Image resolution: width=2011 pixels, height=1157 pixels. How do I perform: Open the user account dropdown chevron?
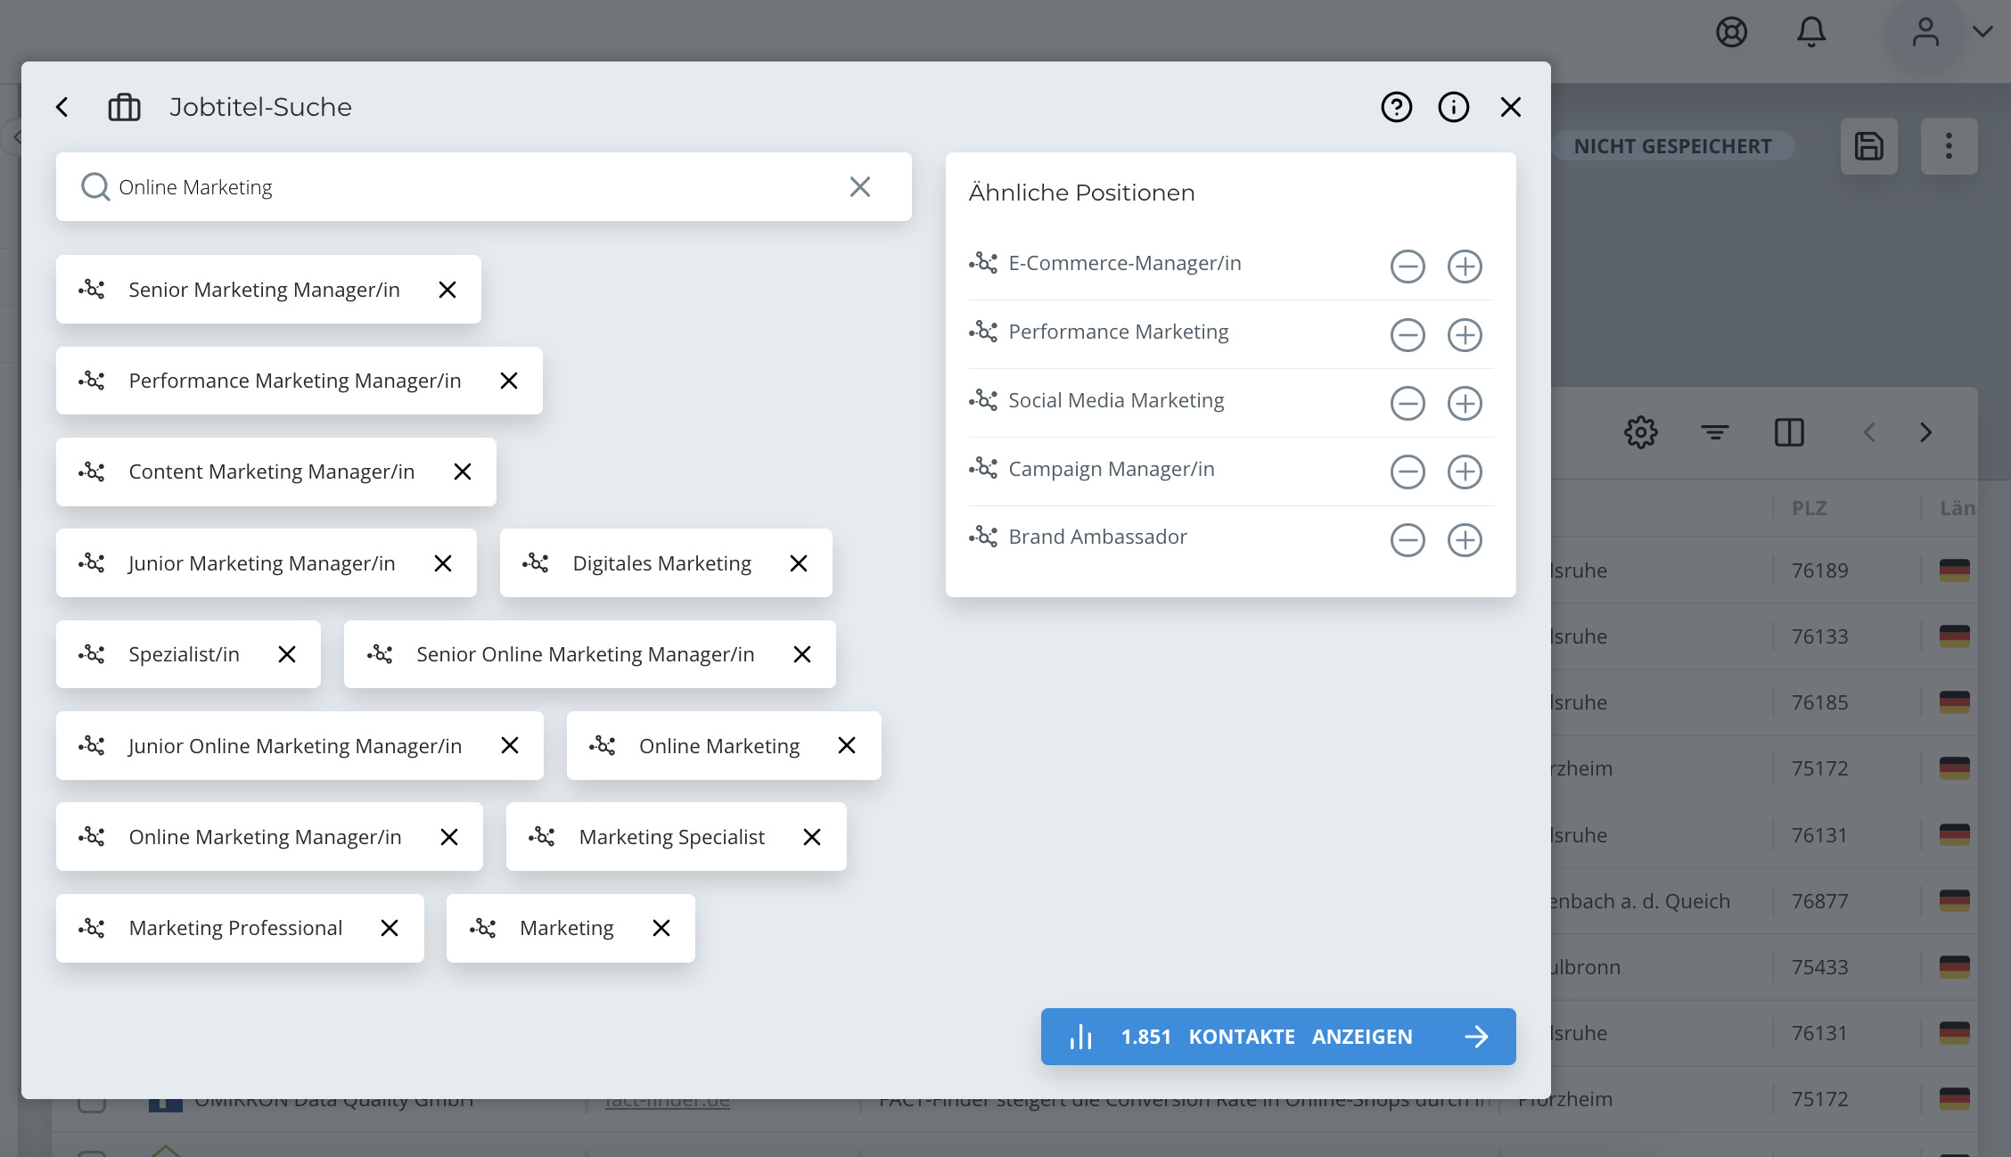coord(1982,32)
